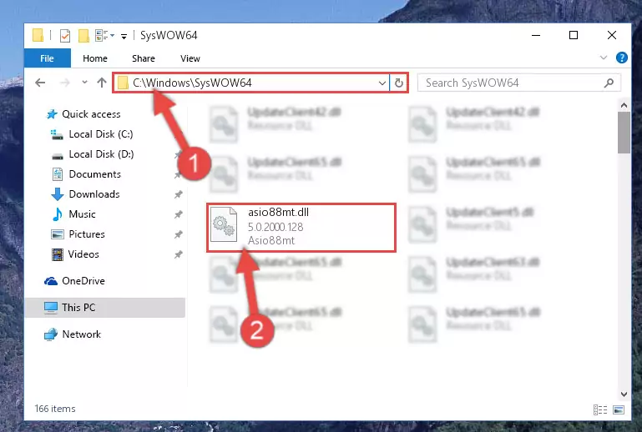The height and width of the screenshot is (432, 642).
Task: Go up one folder level
Action: point(102,83)
